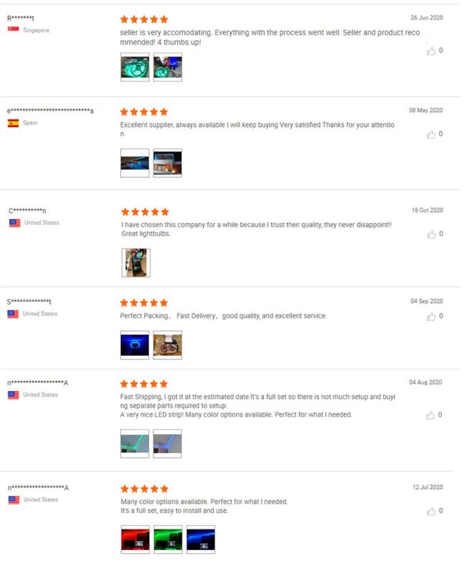Open the single photo in lightbulbs review

136,263
